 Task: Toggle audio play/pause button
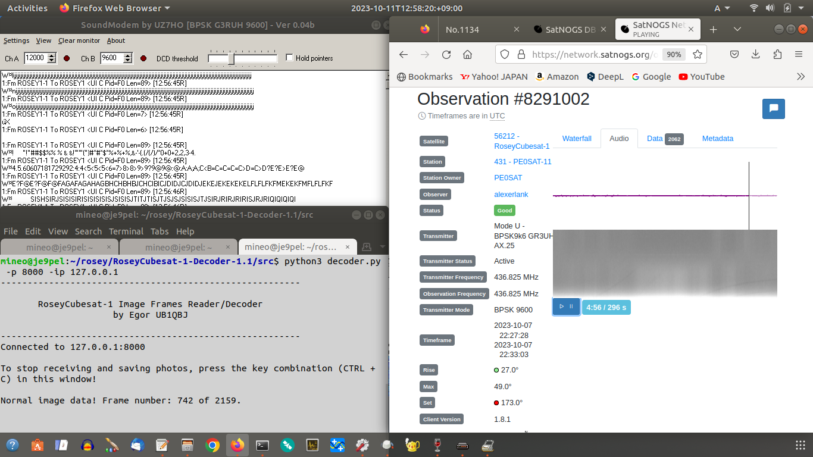566,306
